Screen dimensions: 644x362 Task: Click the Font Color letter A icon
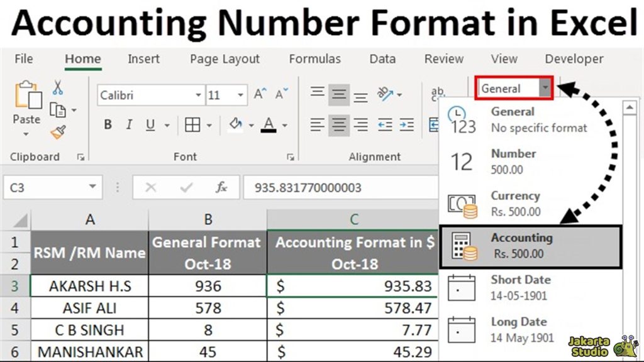tap(269, 125)
